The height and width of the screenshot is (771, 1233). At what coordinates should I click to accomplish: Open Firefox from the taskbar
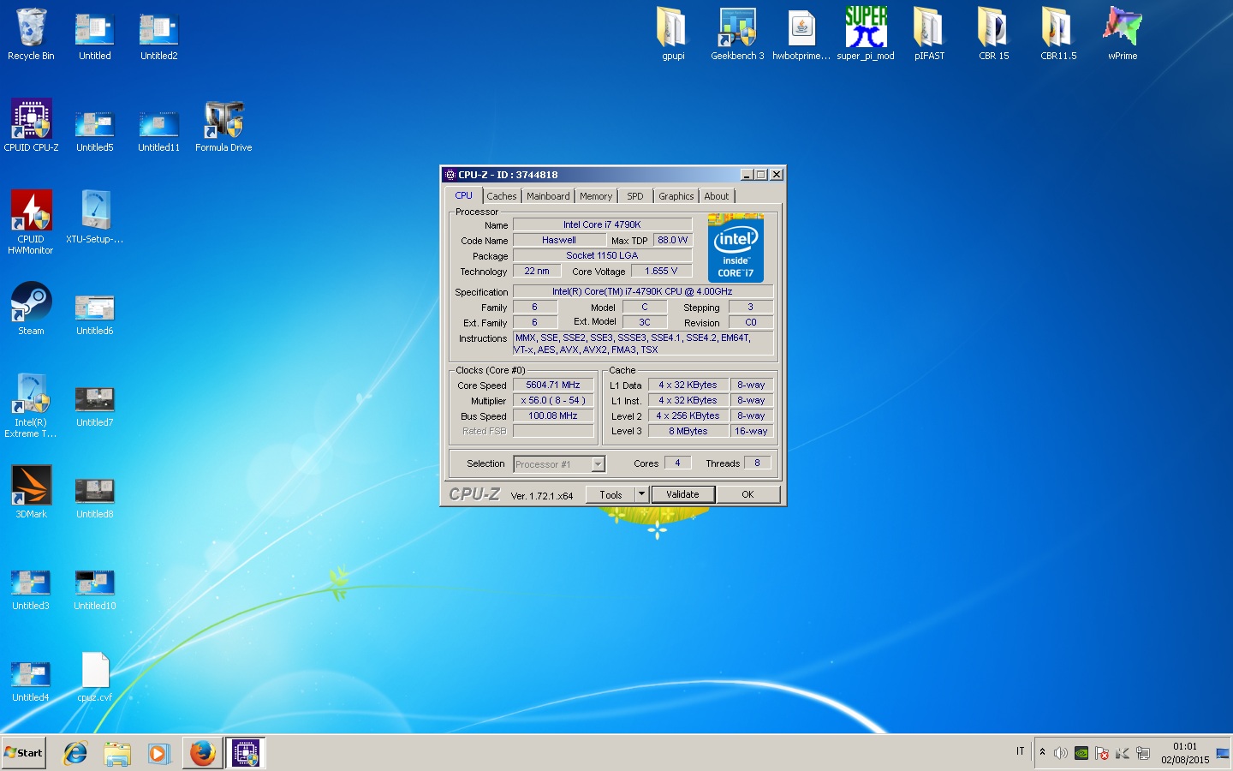click(x=203, y=753)
